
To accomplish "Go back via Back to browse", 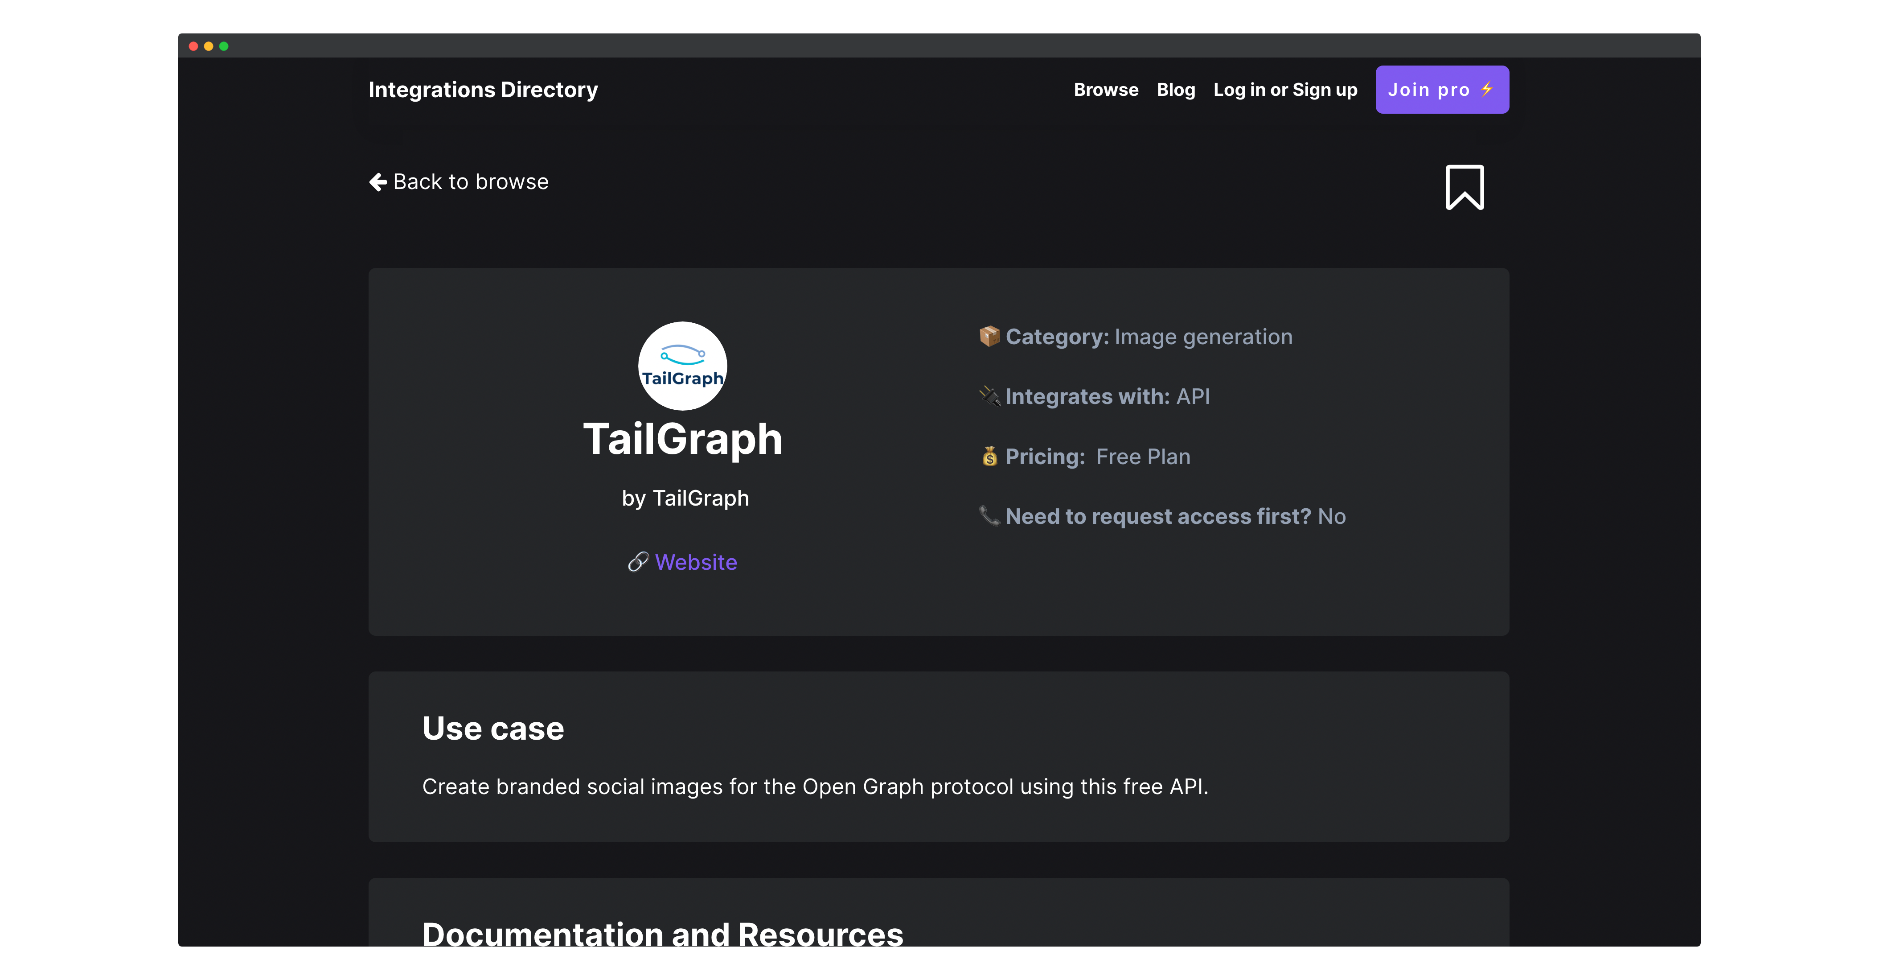I will pyautogui.click(x=471, y=182).
